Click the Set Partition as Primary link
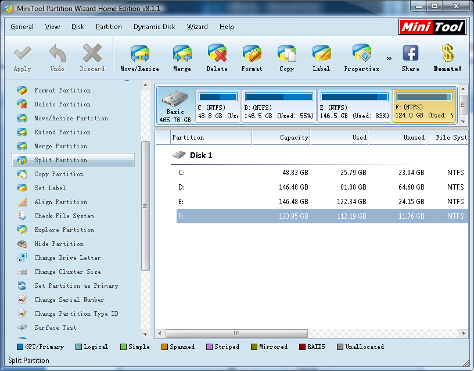 tap(76, 286)
